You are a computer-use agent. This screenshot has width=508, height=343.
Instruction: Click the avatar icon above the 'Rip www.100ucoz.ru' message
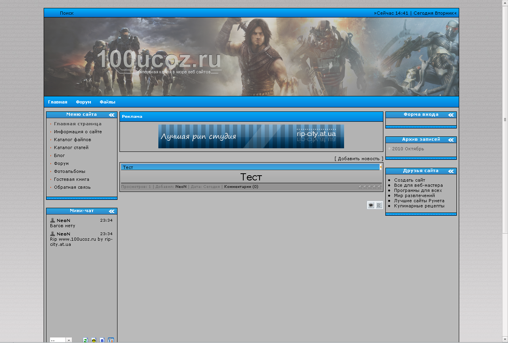(52, 234)
